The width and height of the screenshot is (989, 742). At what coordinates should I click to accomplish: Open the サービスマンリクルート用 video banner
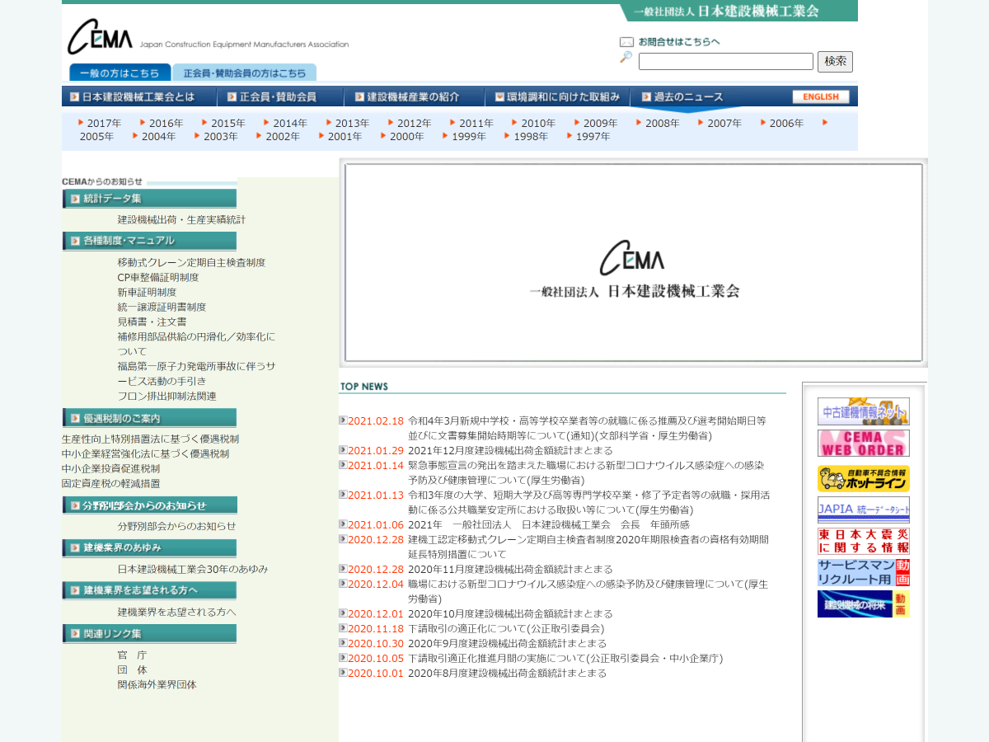pyautogui.click(x=863, y=572)
